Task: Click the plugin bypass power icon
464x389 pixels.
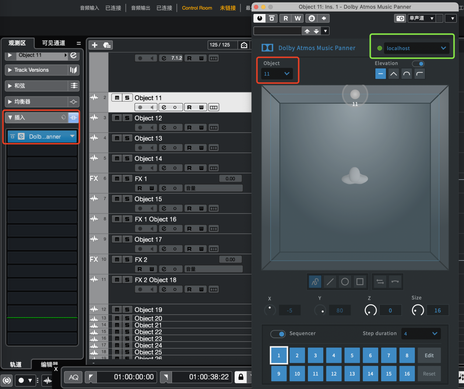Action: click(x=260, y=18)
